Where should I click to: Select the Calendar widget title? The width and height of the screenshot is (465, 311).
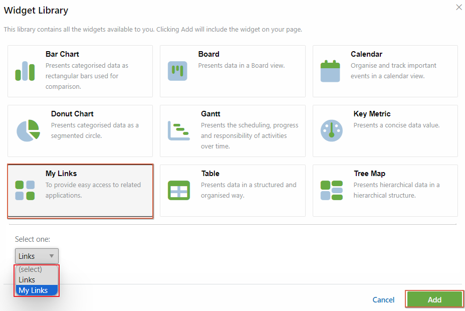click(367, 54)
